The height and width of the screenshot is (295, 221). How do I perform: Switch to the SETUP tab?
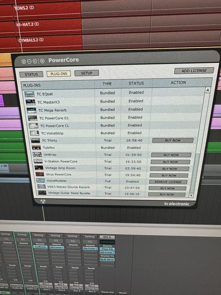[x=86, y=73]
